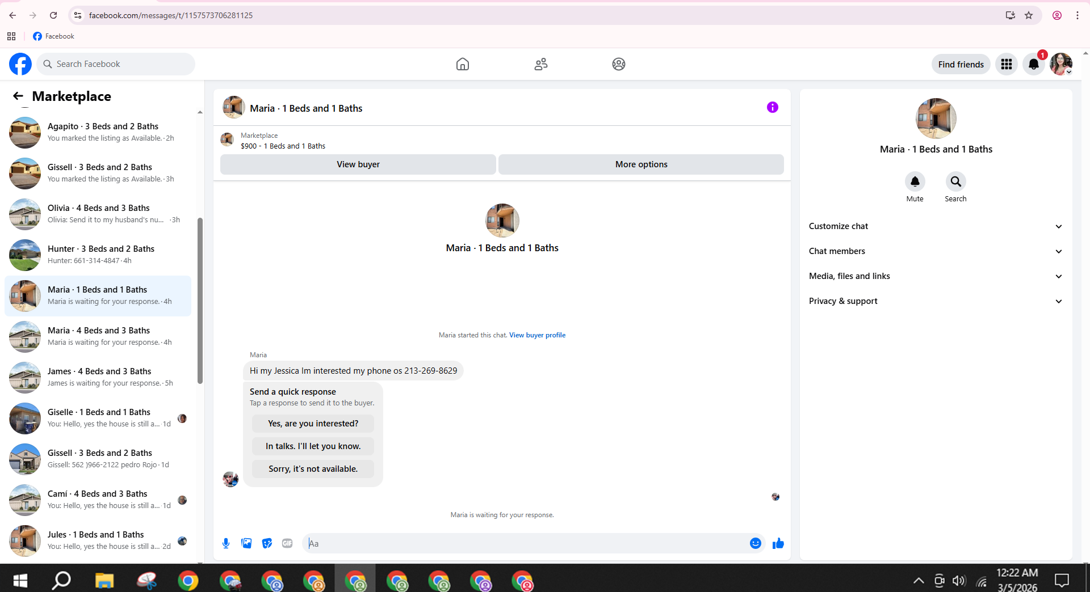1090x592 pixels.
Task: Bookmark this page with the star icon
Action: pyautogui.click(x=1029, y=15)
